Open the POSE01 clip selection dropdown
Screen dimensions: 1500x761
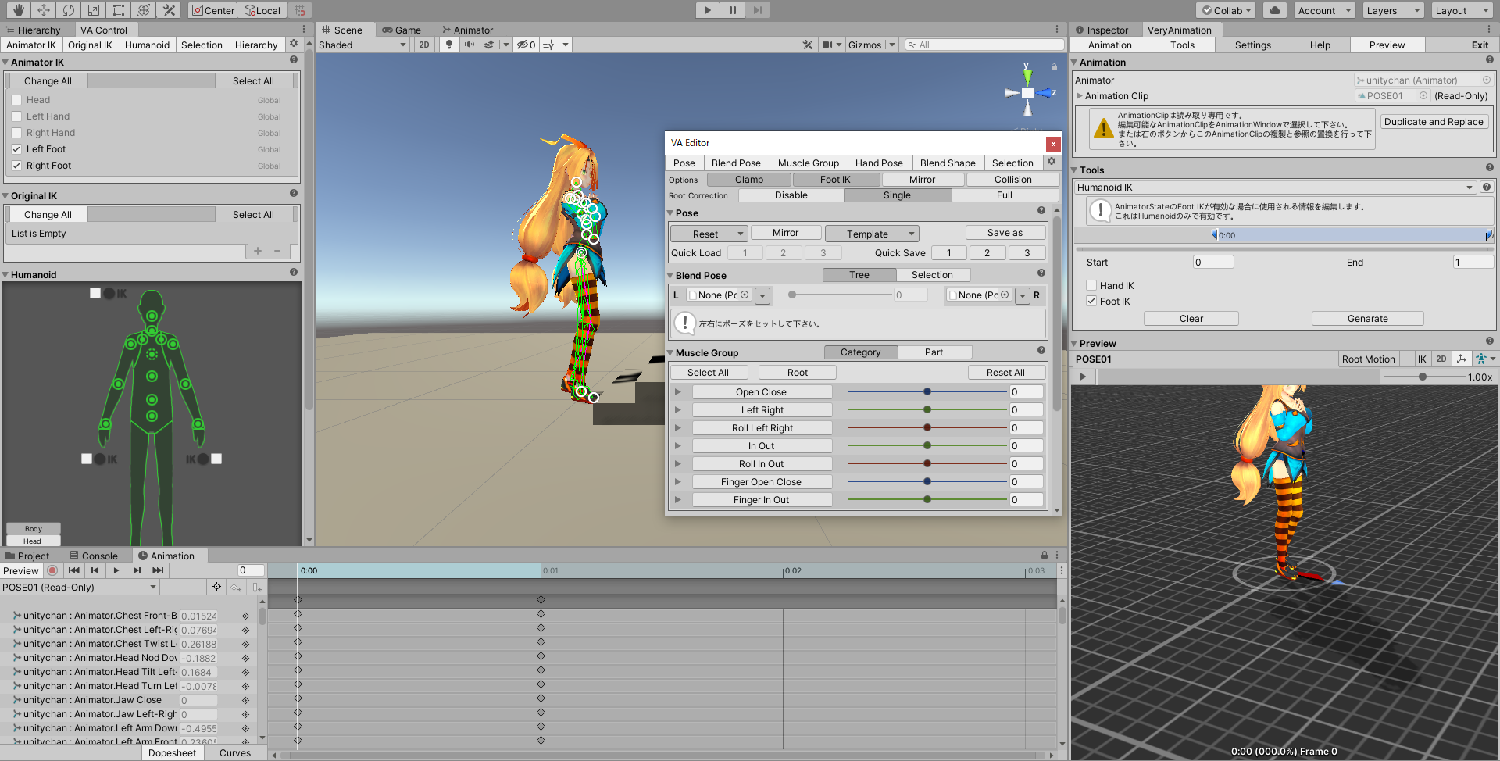[x=79, y=587]
